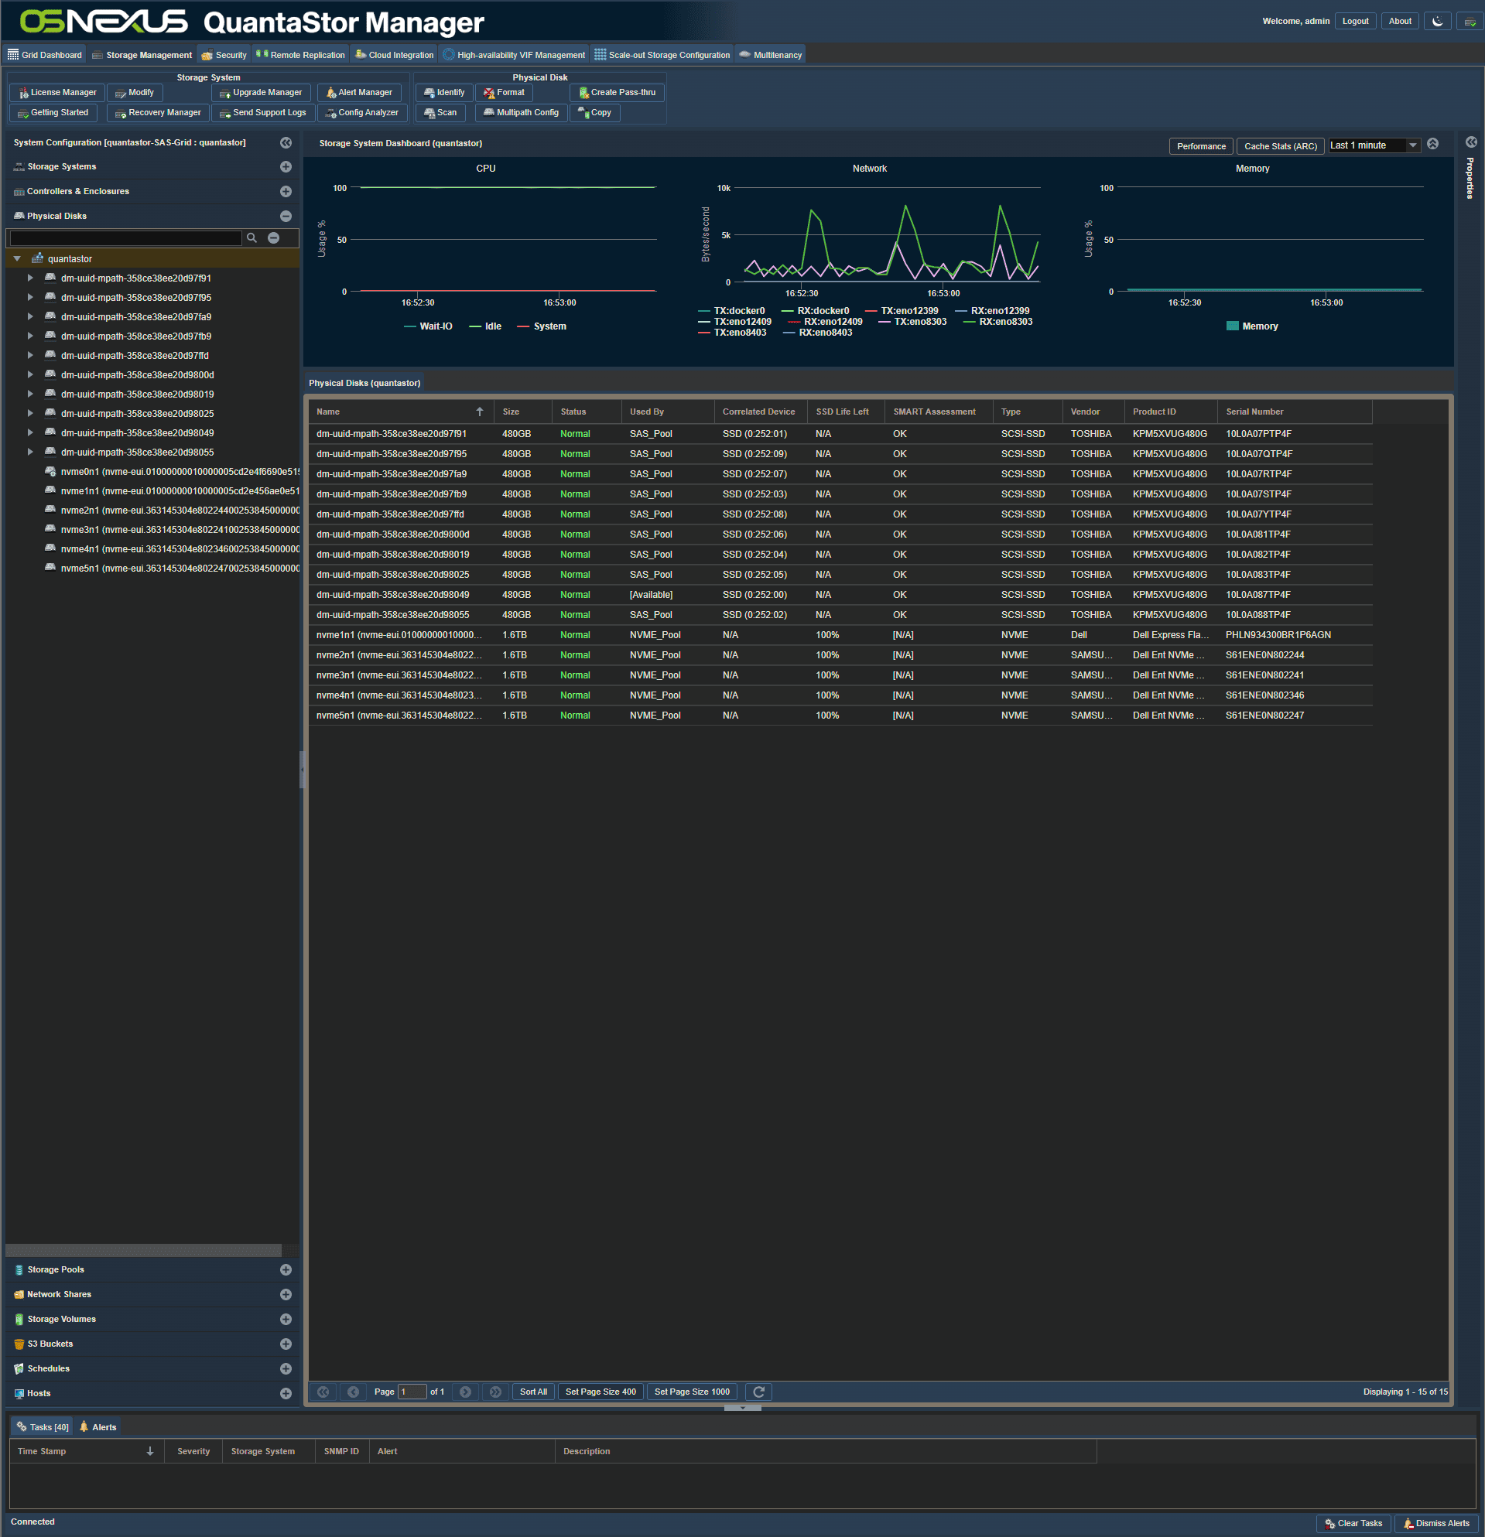Image resolution: width=1485 pixels, height=1537 pixels.
Task: Open Scale-out Storage Configuration tab
Action: [662, 55]
